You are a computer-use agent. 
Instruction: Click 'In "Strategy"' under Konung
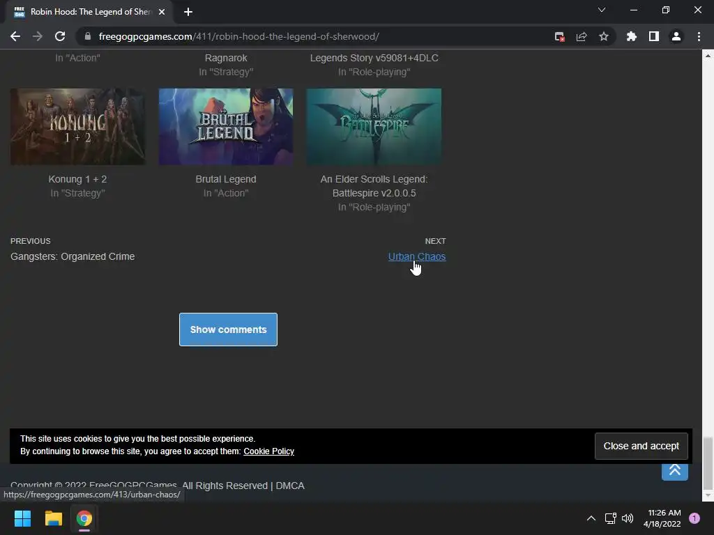pyautogui.click(x=77, y=193)
